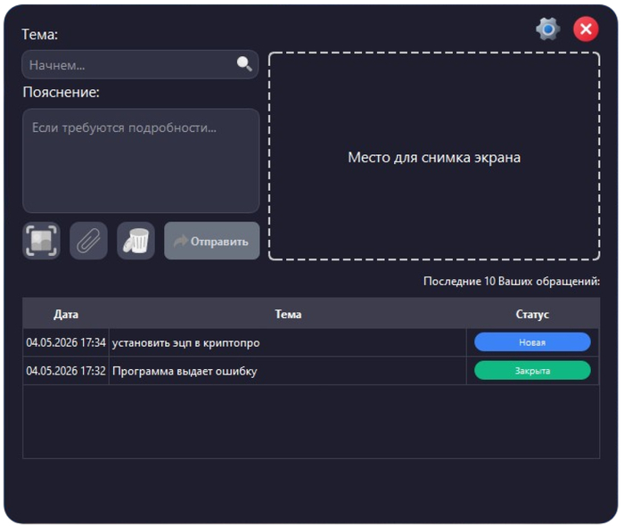Screen dimensions: 624x526
Task: Sort by the Дата column header
Action: [x=66, y=315]
